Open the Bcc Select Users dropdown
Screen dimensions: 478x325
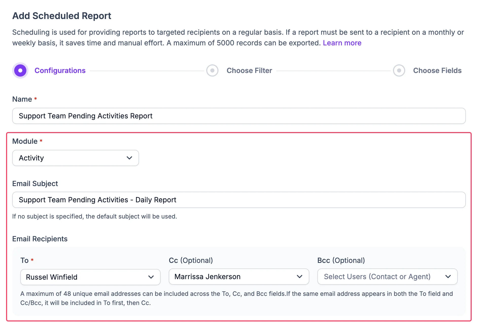click(387, 277)
